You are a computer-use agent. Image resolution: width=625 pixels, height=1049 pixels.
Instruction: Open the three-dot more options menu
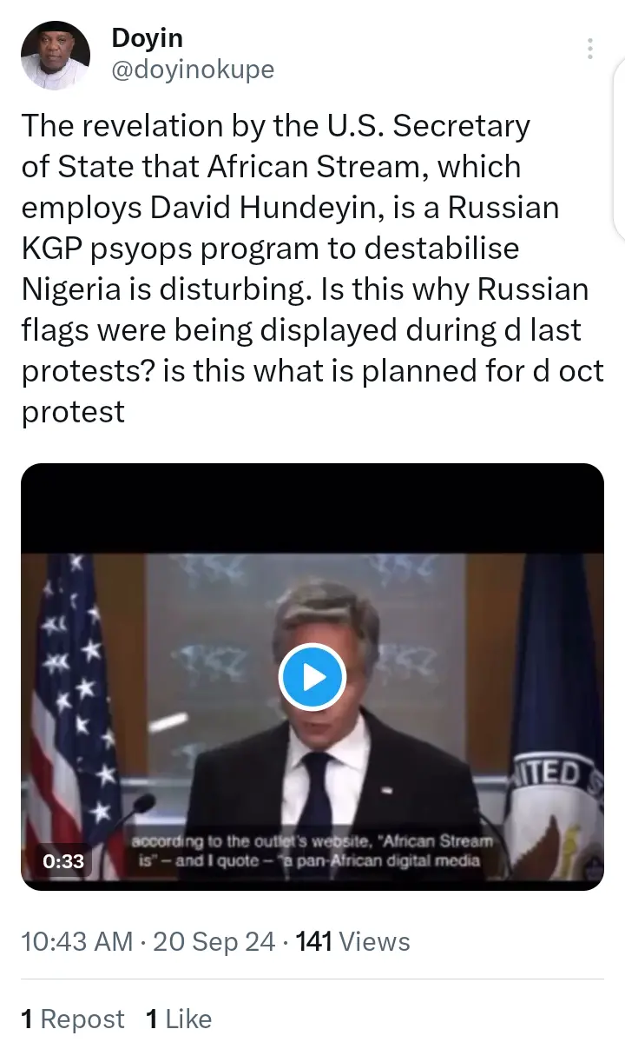(590, 48)
